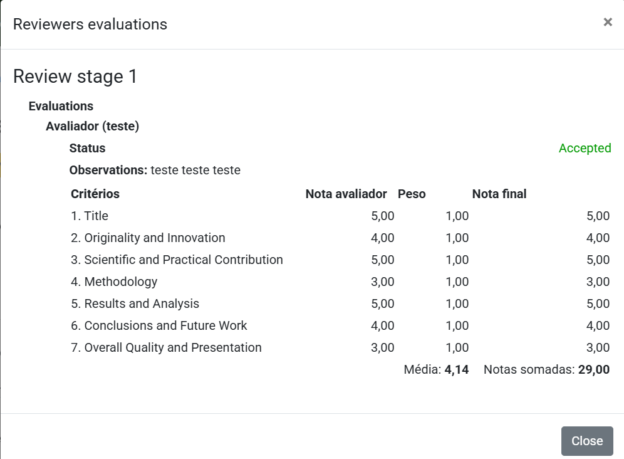Select the Methodology criterion row
This screenshot has height=459, width=624.
[x=114, y=282]
